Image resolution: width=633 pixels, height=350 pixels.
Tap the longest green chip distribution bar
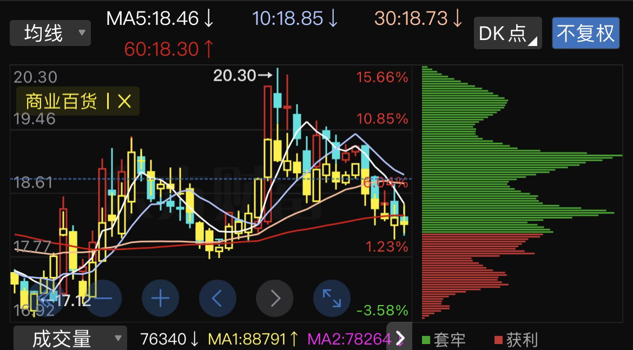[522, 155]
